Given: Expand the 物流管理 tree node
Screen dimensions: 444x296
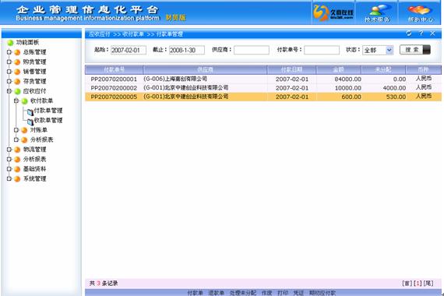Looking at the screenshot, I should coord(9,150).
